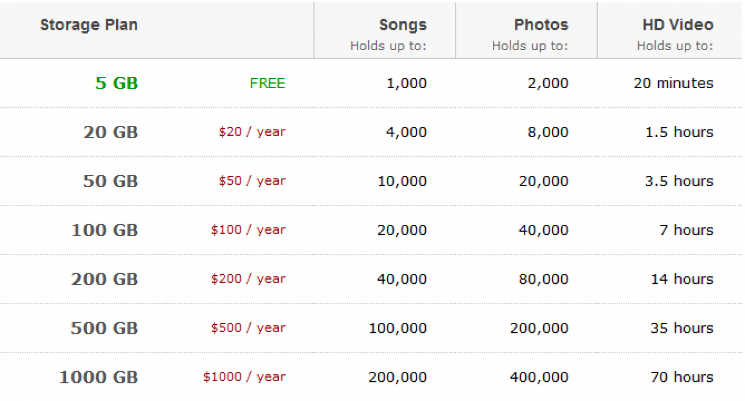
Task: Choose the 50 GB storage plan
Action: point(111,182)
